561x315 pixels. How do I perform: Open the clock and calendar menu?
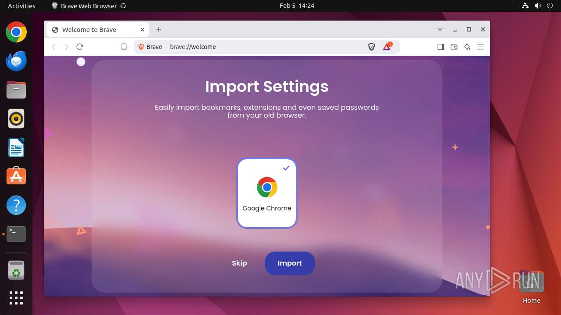pyautogui.click(x=297, y=6)
